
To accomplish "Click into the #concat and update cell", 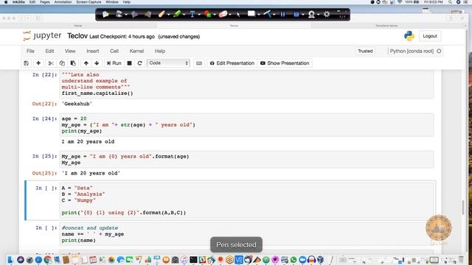I will point(247,234).
